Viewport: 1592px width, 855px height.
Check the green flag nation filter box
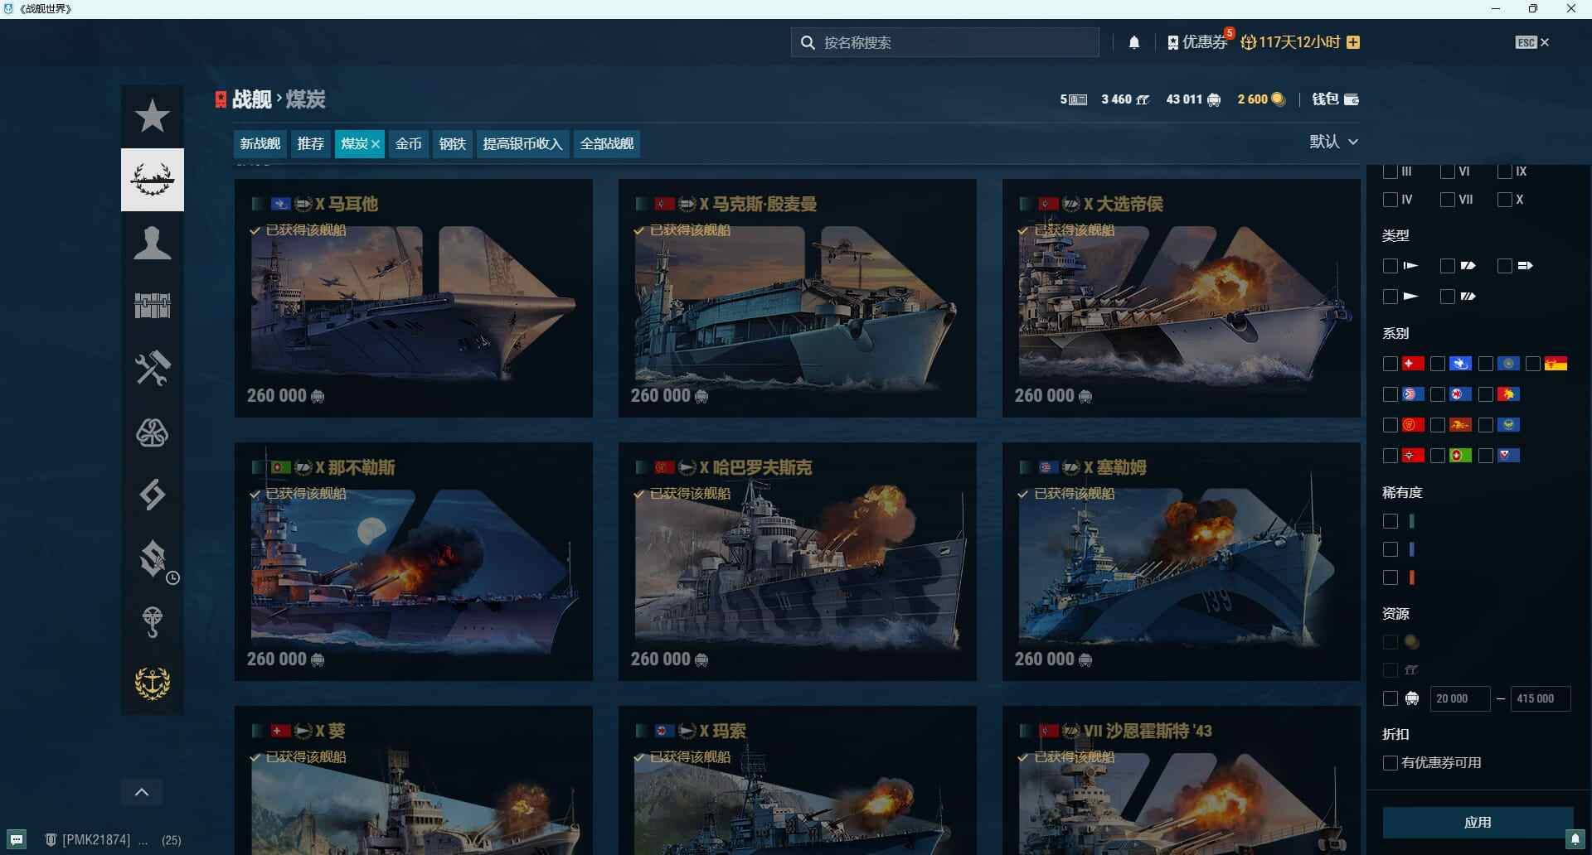pyautogui.click(x=1438, y=456)
